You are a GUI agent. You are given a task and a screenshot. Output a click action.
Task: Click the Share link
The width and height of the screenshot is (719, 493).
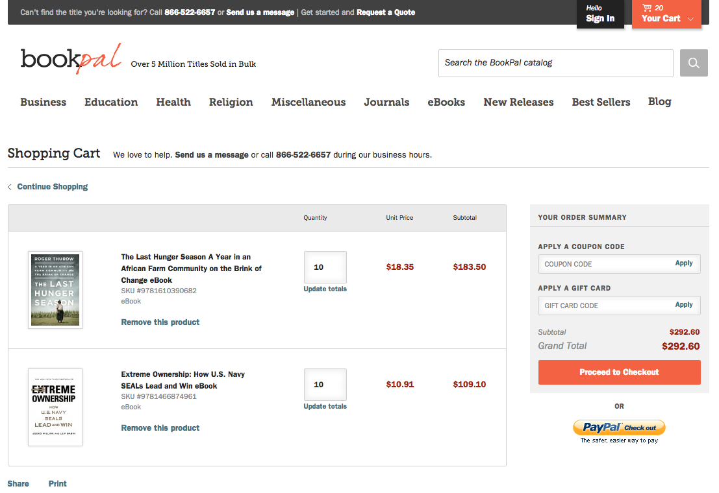pyautogui.click(x=18, y=484)
